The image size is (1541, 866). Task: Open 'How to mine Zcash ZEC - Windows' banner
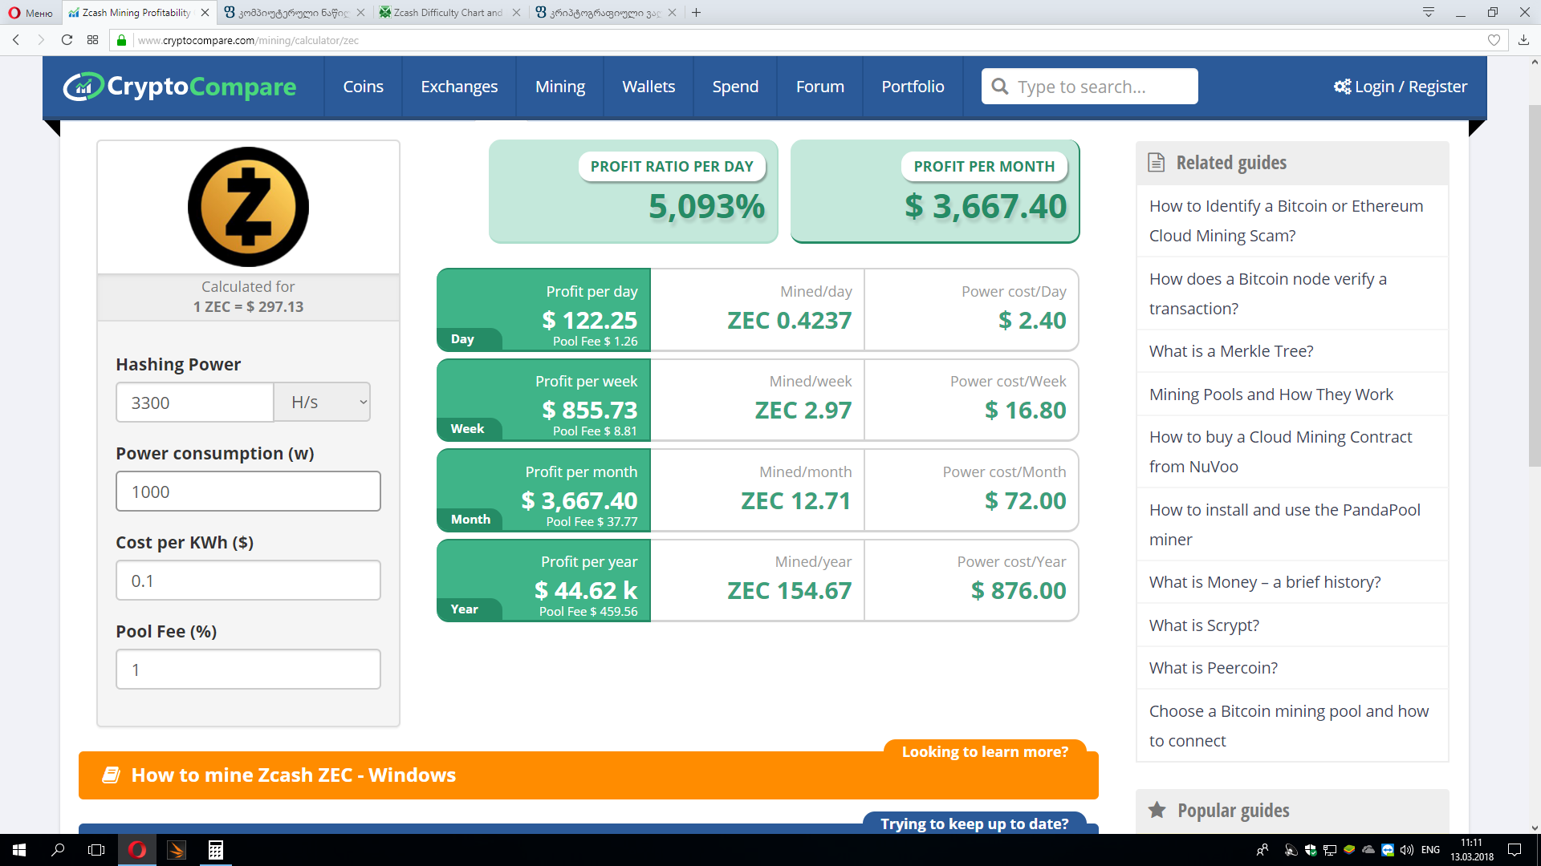(x=294, y=775)
